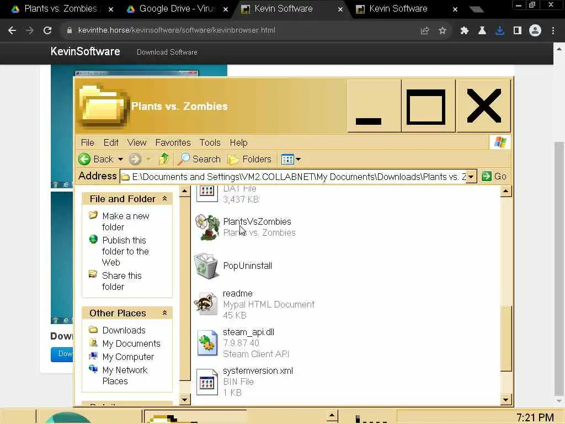Select the PopUninstall recycle icon
Screen dimensions: 565x424
coord(206,266)
